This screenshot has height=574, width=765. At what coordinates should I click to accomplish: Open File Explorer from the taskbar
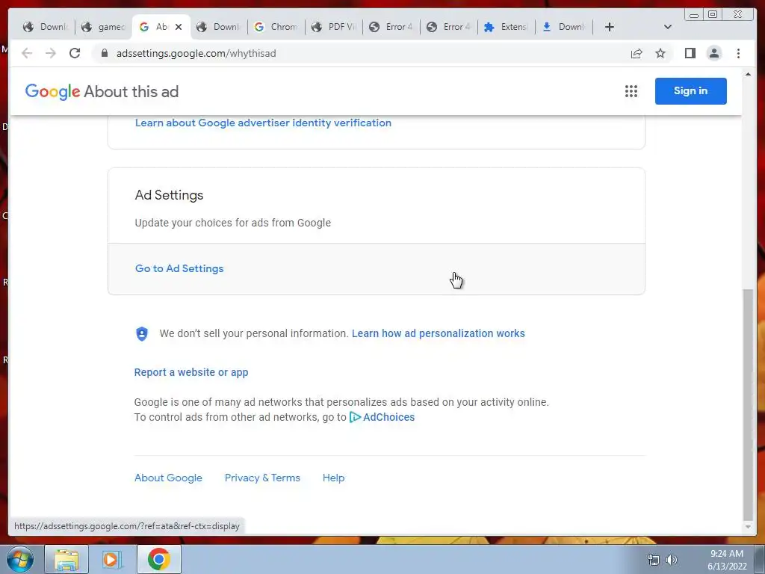point(66,559)
